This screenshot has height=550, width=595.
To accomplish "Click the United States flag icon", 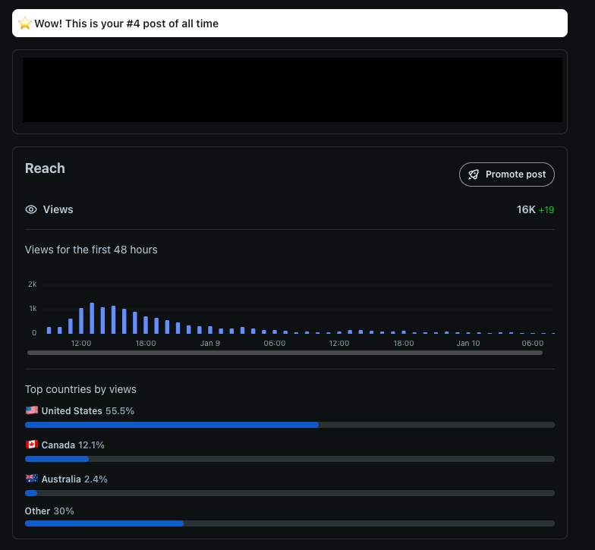I will (32, 410).
